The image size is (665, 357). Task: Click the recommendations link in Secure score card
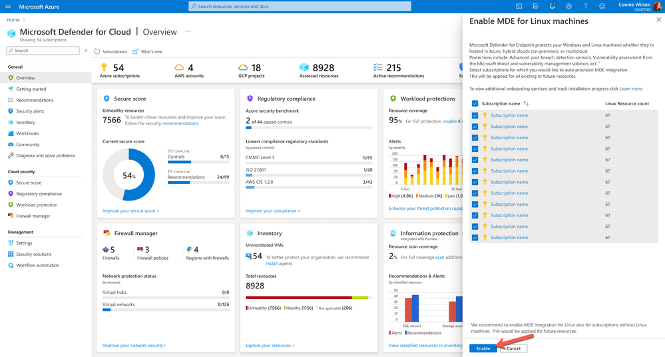[x=180, y=123]
